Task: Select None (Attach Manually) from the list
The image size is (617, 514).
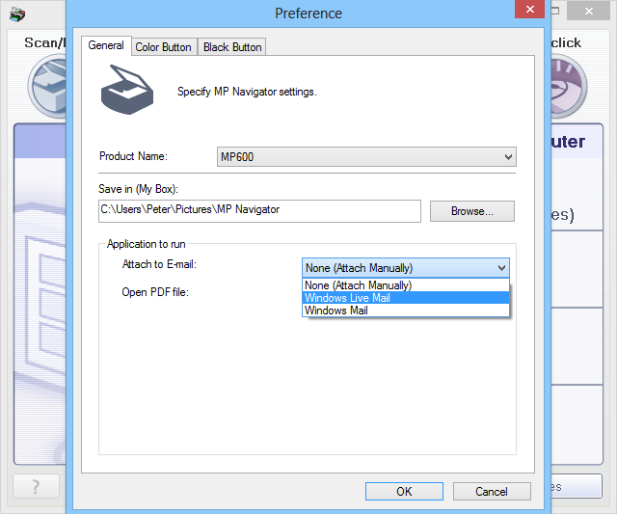Action: [x=406, y=284]
